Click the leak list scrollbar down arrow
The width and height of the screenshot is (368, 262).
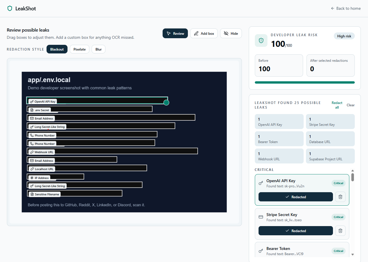point(352,254)
